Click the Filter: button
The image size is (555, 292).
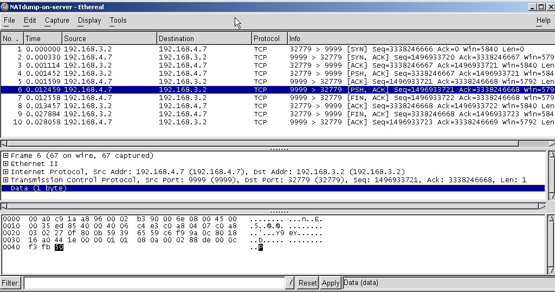click(11, 283)
